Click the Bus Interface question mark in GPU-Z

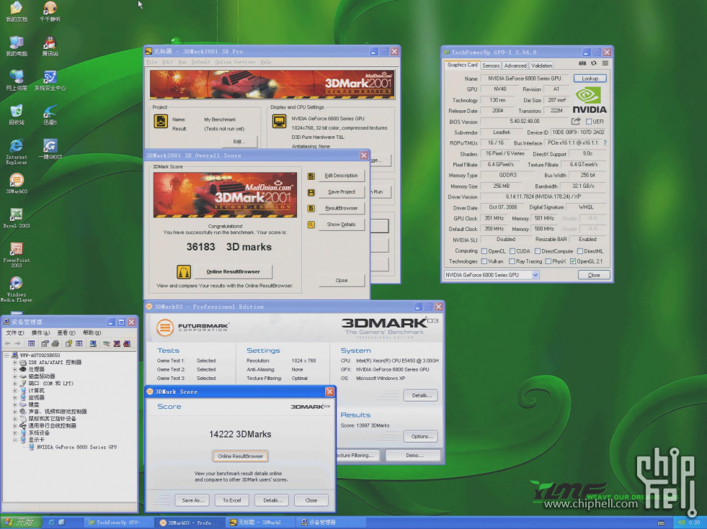605,143
